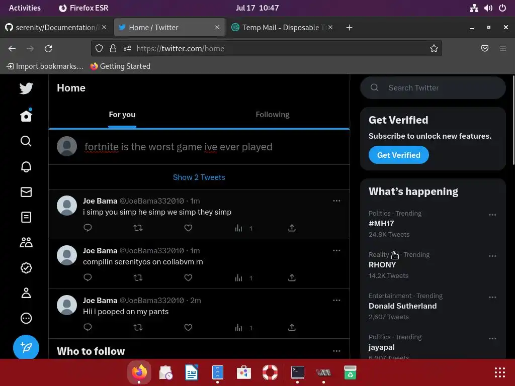Select the Home / Twitter browser tab

pos(169,28)
